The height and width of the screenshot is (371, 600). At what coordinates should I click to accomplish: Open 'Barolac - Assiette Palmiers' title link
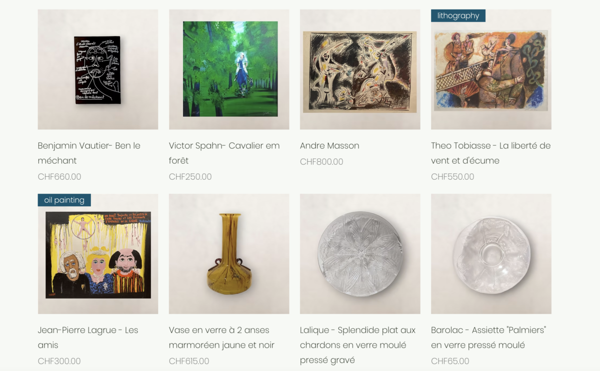pos(488,338)
